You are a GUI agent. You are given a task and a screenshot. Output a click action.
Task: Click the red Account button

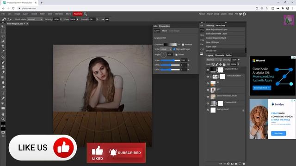pyautogui.click(x=78, y=14)
